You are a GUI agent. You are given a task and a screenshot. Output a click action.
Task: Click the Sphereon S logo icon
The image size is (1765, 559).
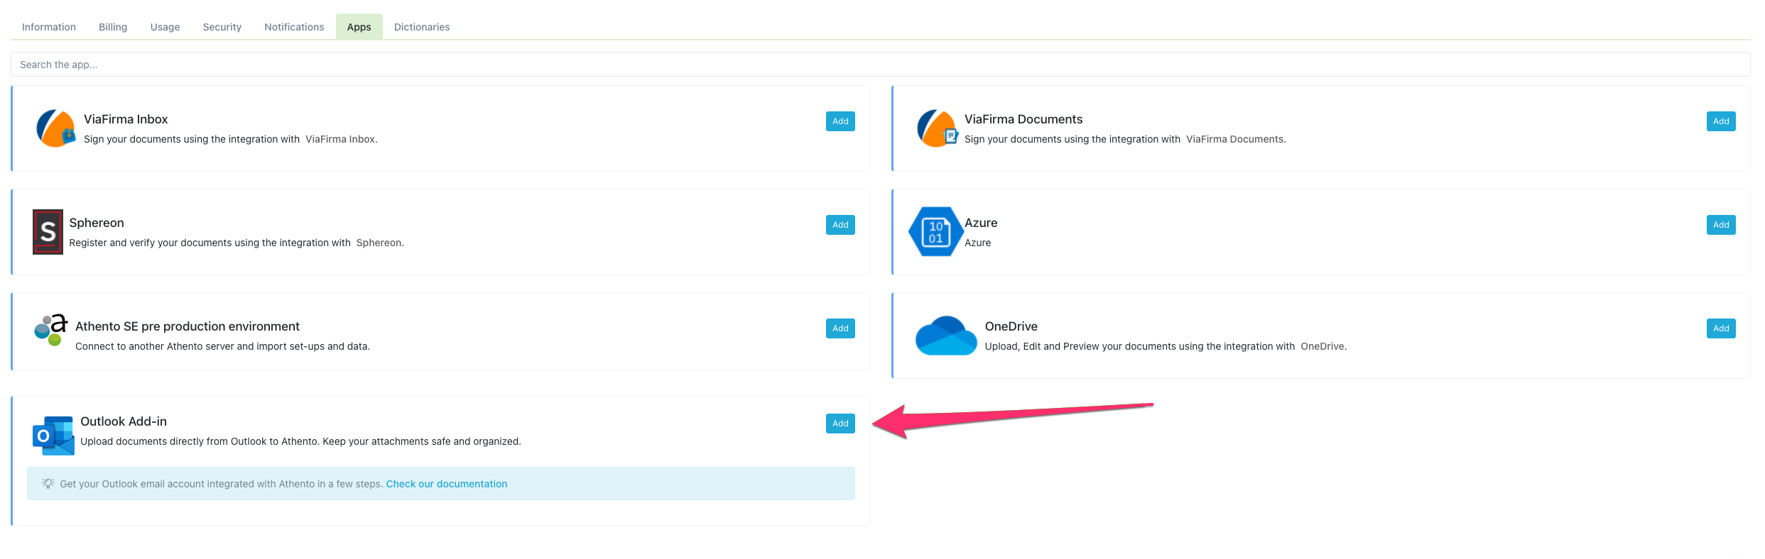click(48, 232)
